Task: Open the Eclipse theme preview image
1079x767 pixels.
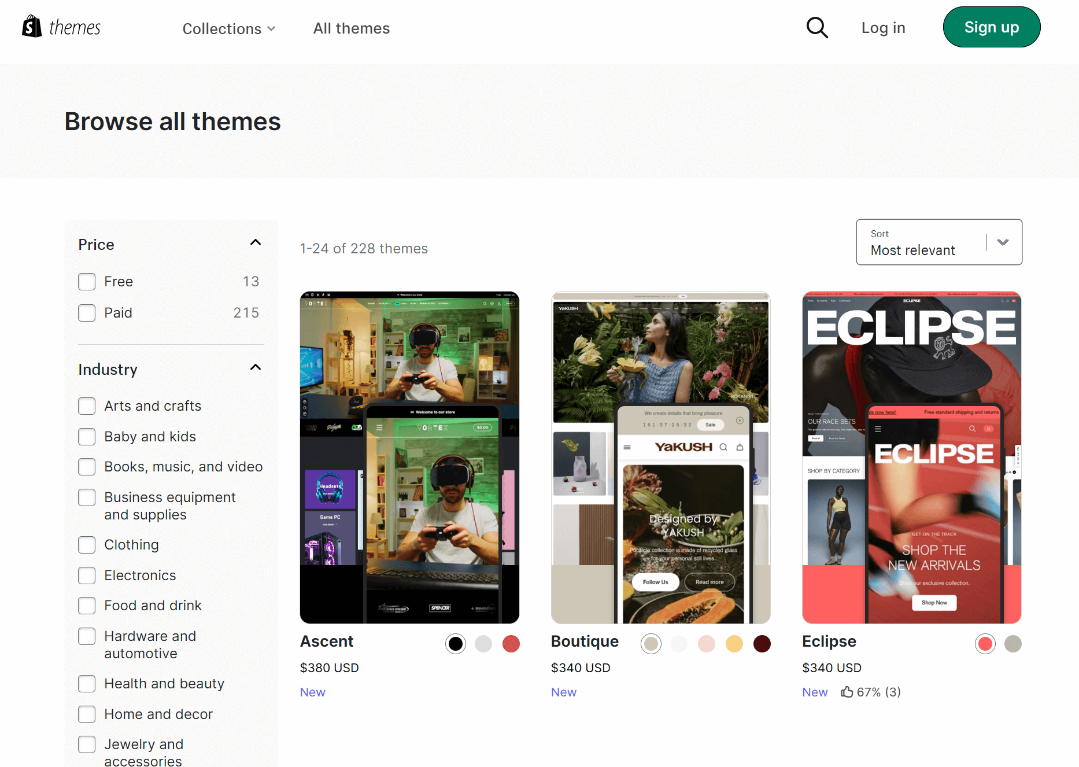Action: [x=912, y=458]
